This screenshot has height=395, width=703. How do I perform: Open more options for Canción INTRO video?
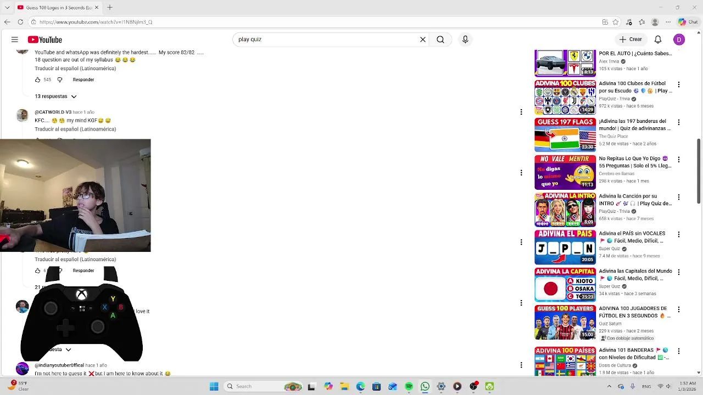tap(679, 197)
